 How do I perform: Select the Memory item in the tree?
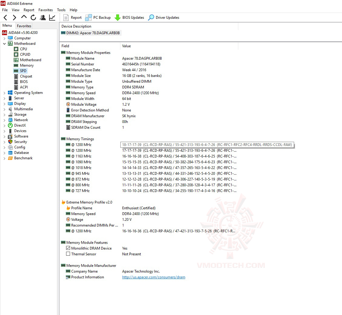tap(27, 65)
